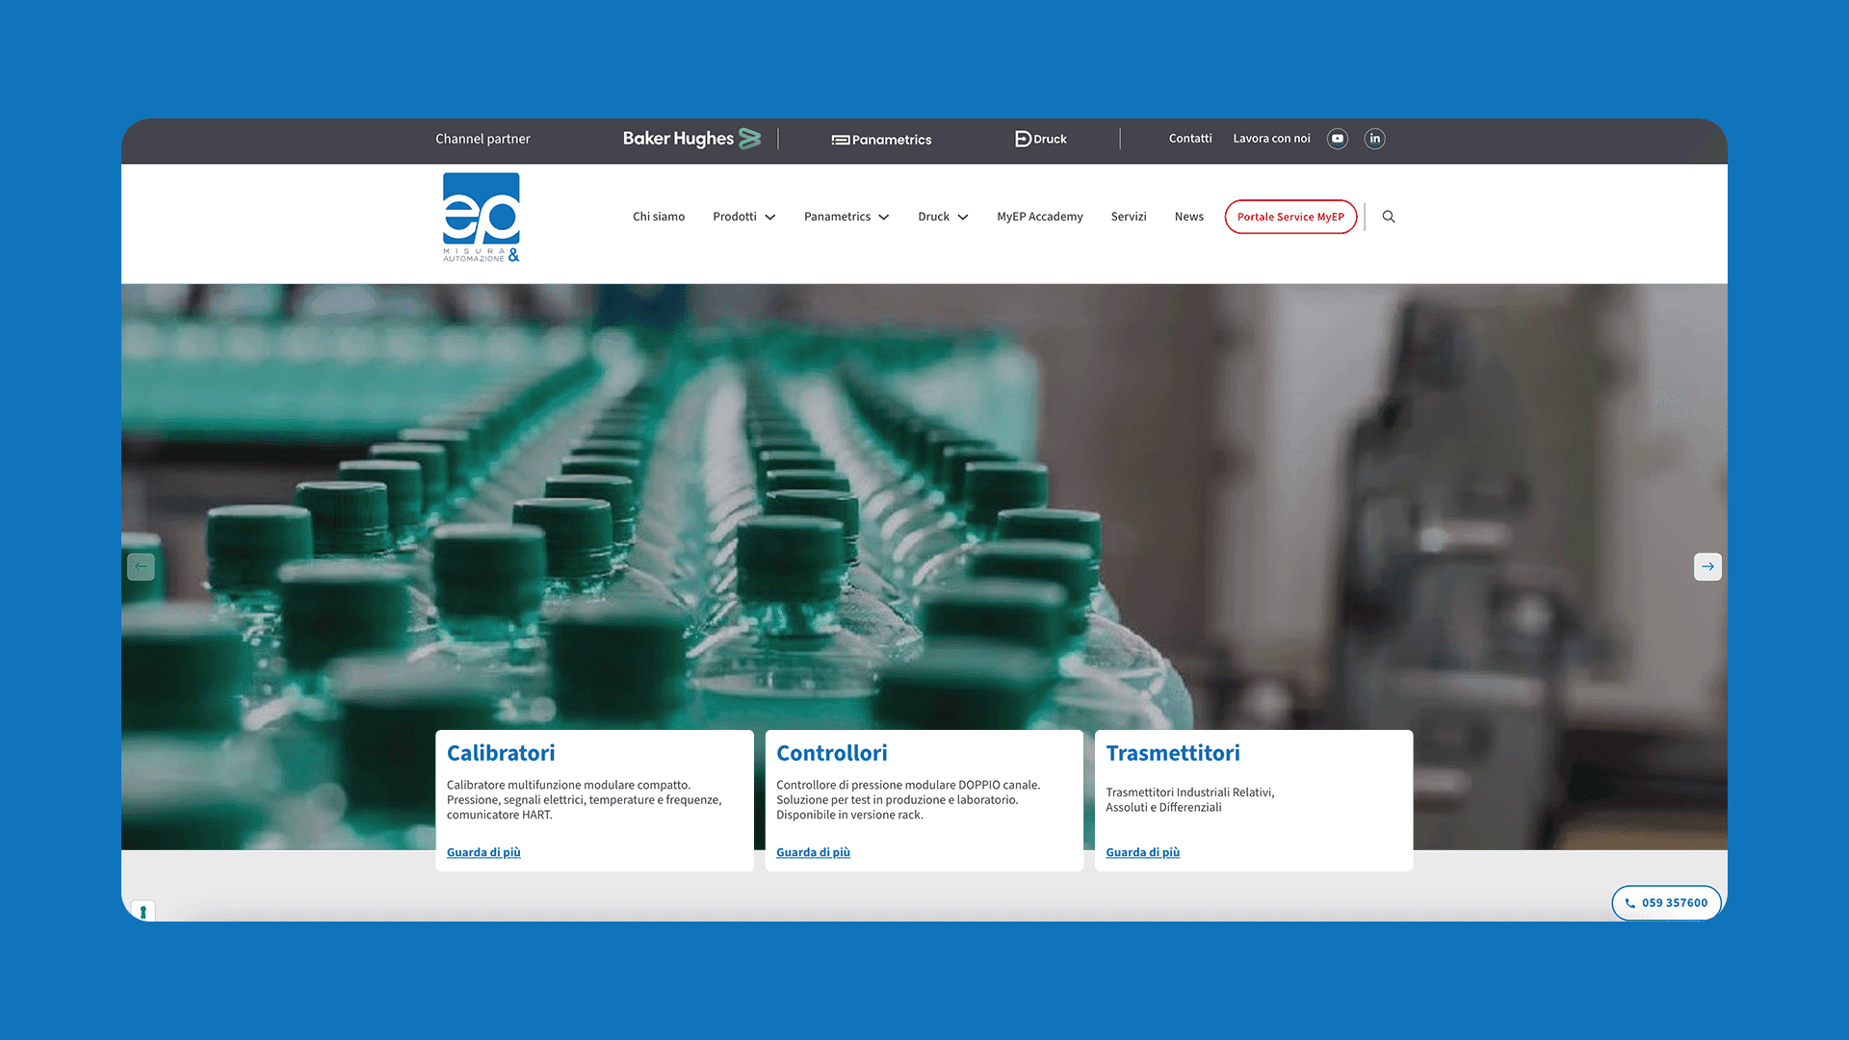The height and width of the screenshot is (1040, 1849).
Task: Open the MyEP Accademy menu item
Action: (1039, 217)
